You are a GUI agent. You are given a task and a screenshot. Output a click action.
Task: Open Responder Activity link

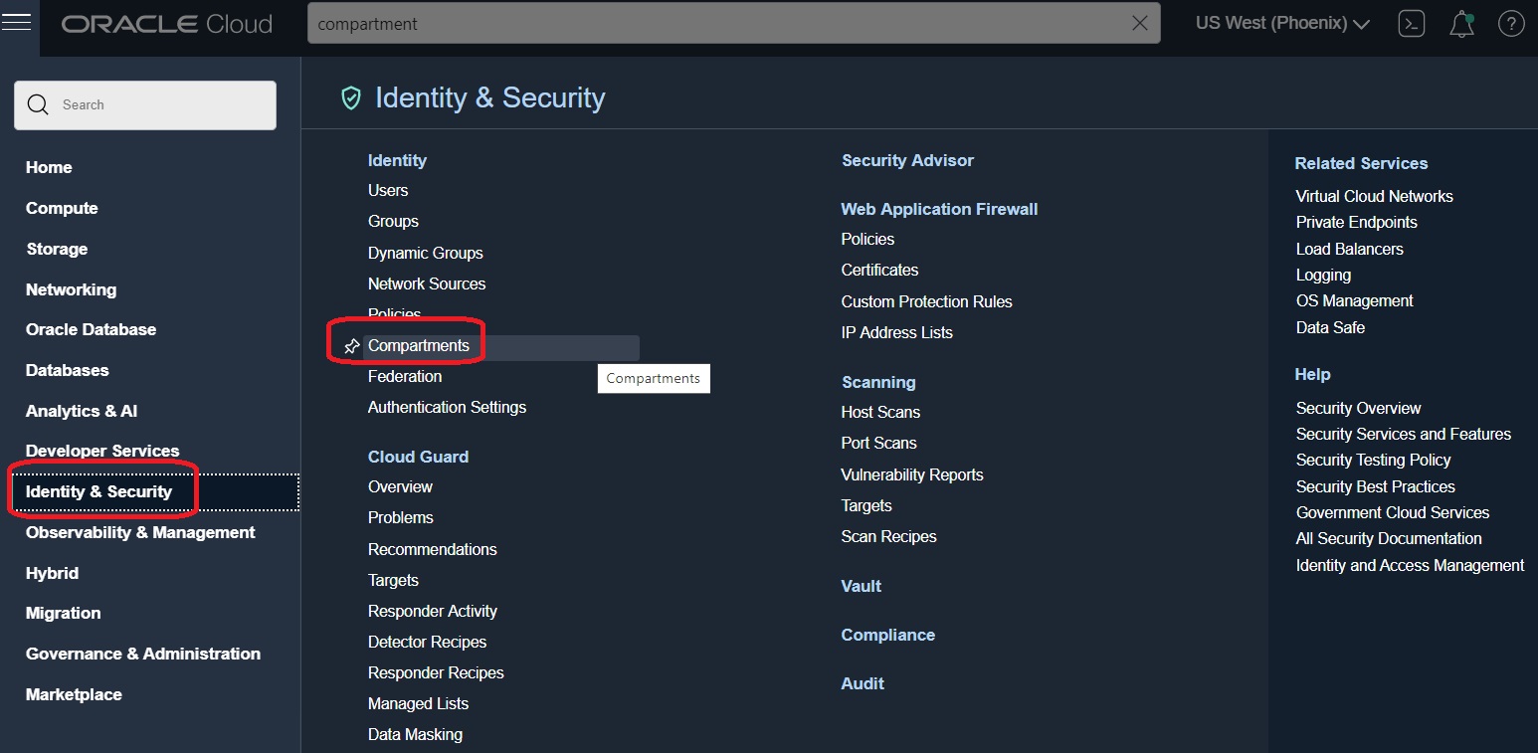433,611
